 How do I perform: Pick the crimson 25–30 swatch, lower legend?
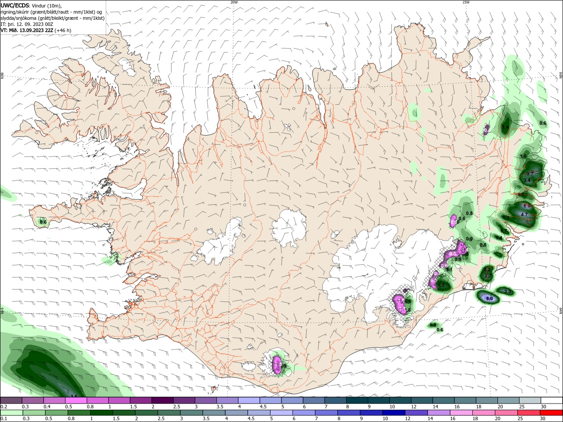529,413
